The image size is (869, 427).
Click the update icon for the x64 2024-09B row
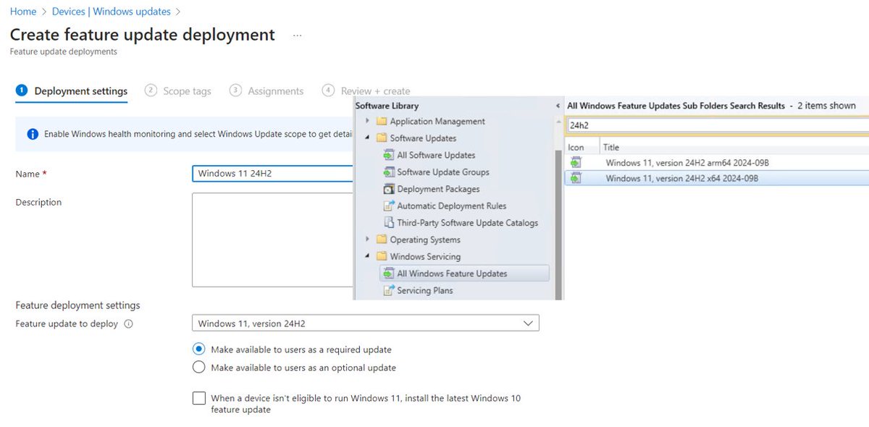click(576, 178)
